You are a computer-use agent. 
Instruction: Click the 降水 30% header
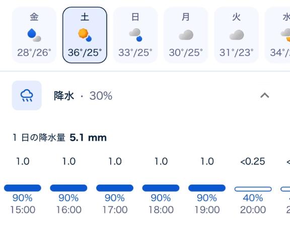point(83,96)
